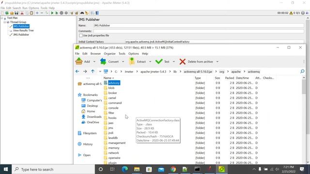This screenshot has width=310, height=174.
Task: Open PeaZip File menu
Action: [77, 54]
